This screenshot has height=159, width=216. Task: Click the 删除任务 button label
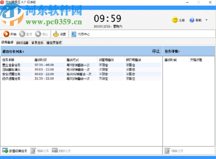(65, 151)
